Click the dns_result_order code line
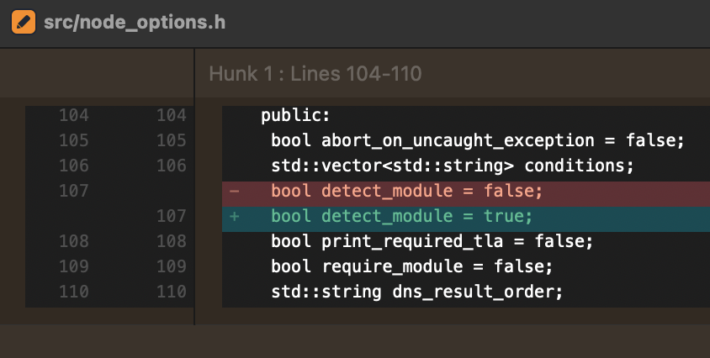This screenshot has height=358, width=710. point(416,292)
